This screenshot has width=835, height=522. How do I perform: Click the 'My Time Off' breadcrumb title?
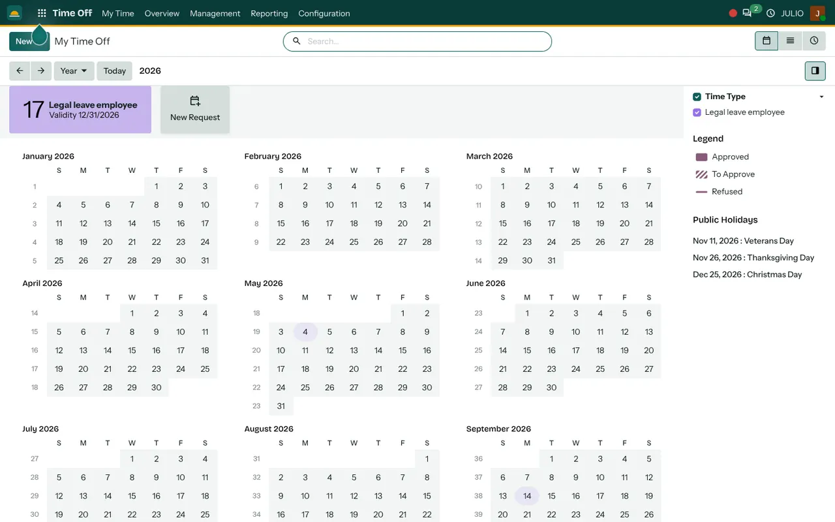pos(82,41)
